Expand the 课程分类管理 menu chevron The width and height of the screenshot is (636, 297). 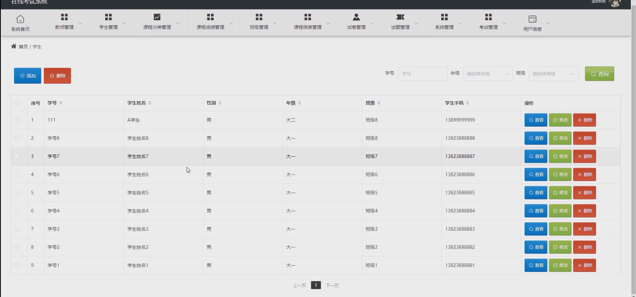[178, 23]
